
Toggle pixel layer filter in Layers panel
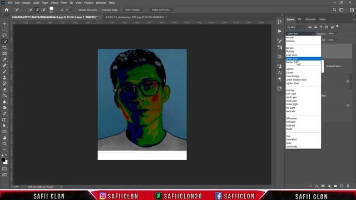point(310,27)
